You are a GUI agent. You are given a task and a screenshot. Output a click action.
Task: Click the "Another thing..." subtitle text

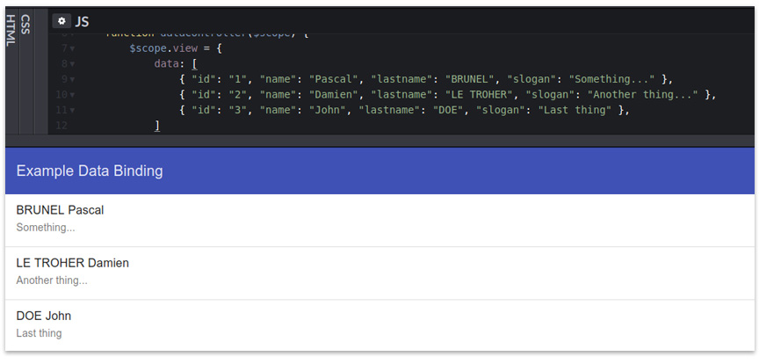pos(52,280)
